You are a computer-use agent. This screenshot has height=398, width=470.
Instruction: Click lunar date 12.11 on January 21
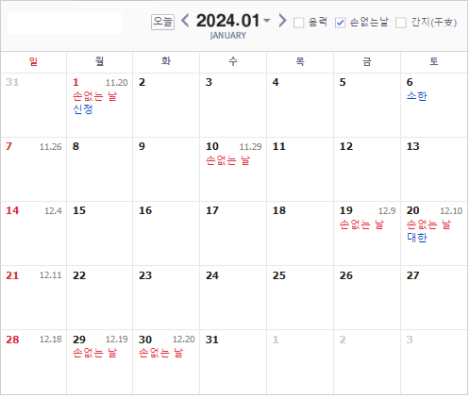click(x=51, y=275)
